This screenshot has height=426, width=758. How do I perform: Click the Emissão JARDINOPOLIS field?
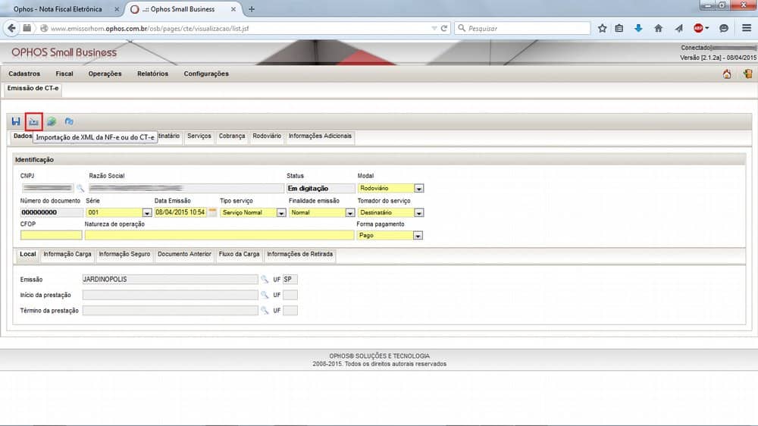pos(170,280)
